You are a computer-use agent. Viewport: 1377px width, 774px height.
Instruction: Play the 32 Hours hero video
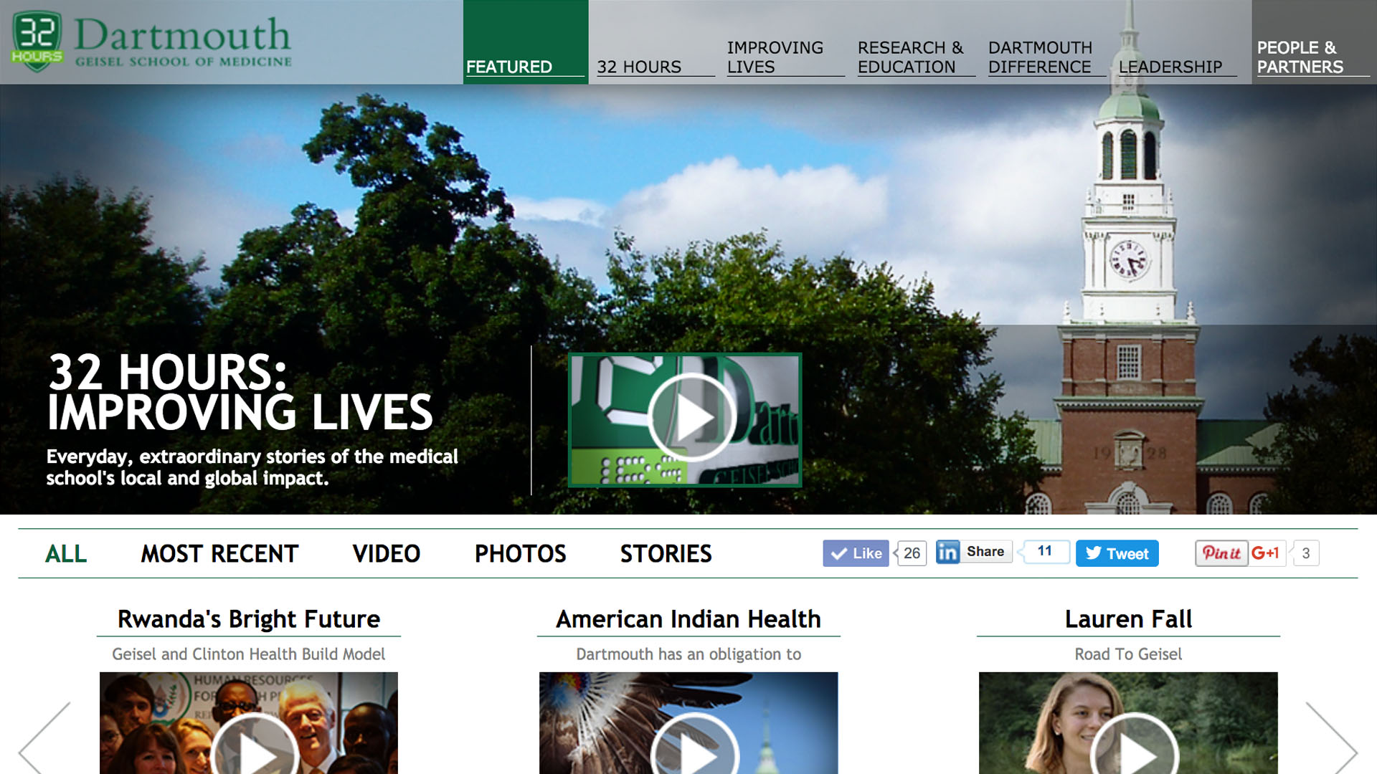685,420
